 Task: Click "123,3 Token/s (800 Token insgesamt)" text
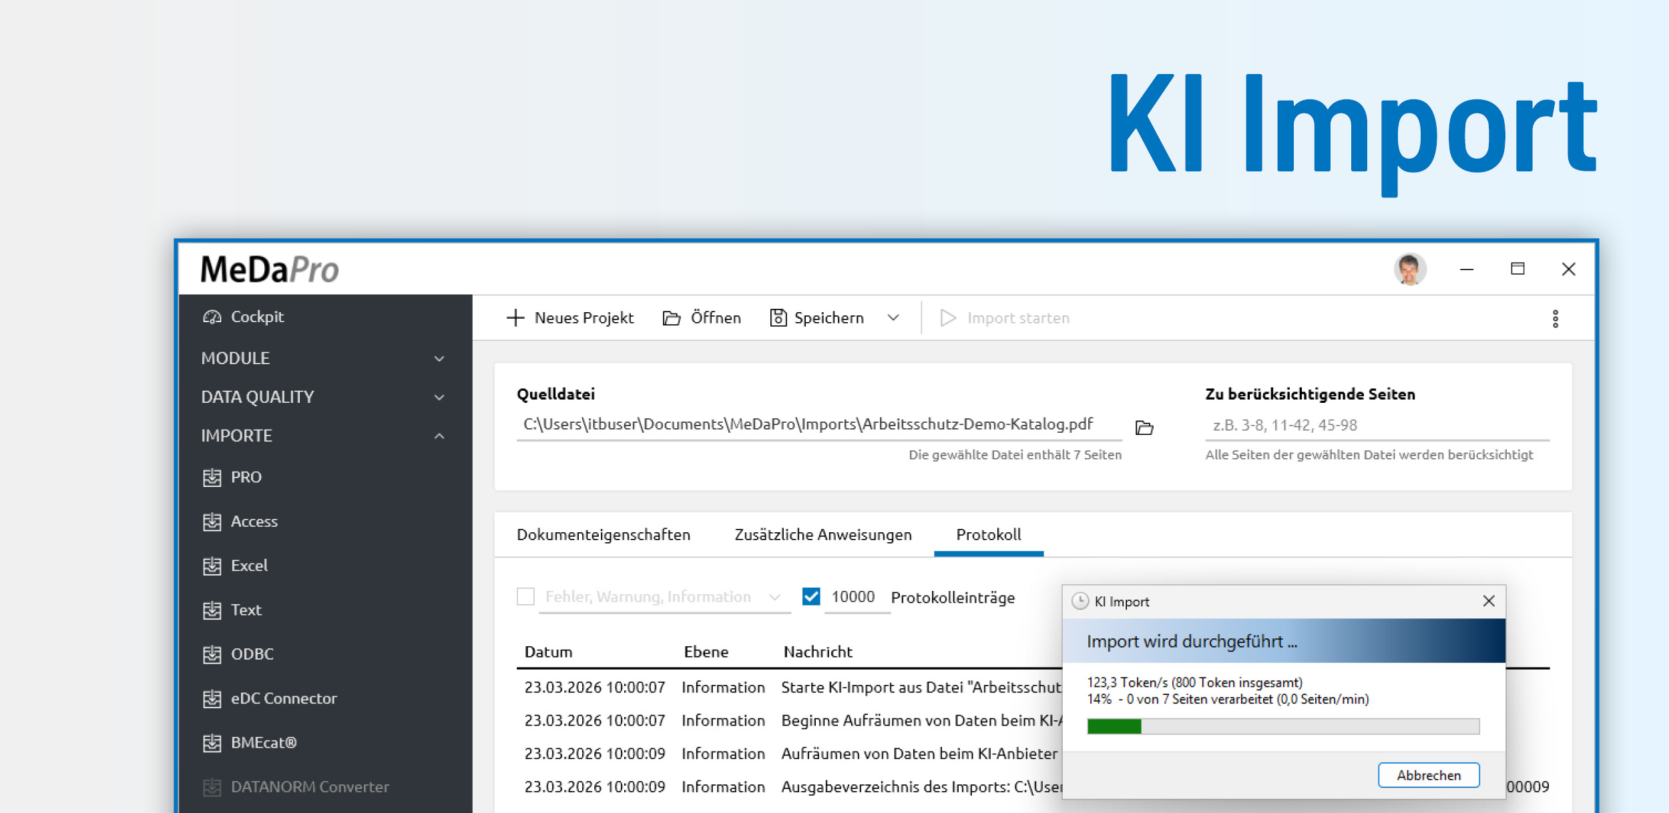1194,682
